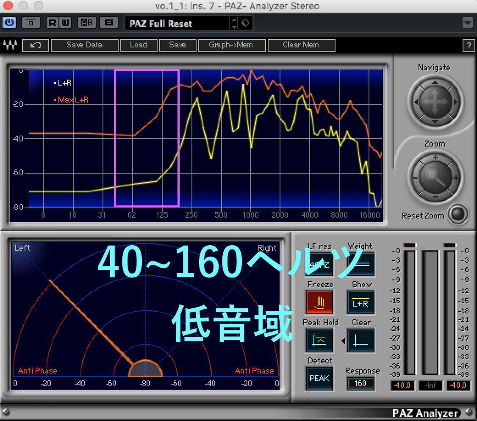Zoom out horizontally with left minus
Image resolution: width=477 pixels, height=421 pixels.
point(415,178)
